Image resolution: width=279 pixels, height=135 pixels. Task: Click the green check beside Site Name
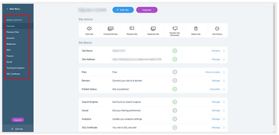tap(175, 51)
